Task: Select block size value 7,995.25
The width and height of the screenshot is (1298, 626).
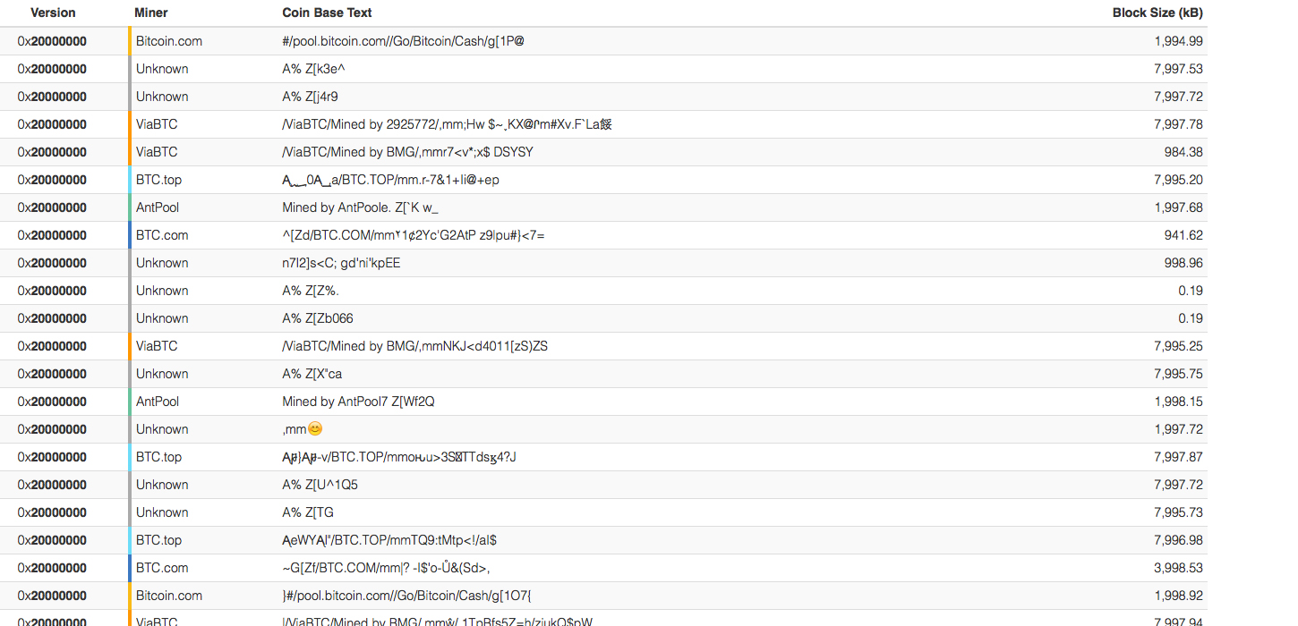Action: click(1178, 346)
